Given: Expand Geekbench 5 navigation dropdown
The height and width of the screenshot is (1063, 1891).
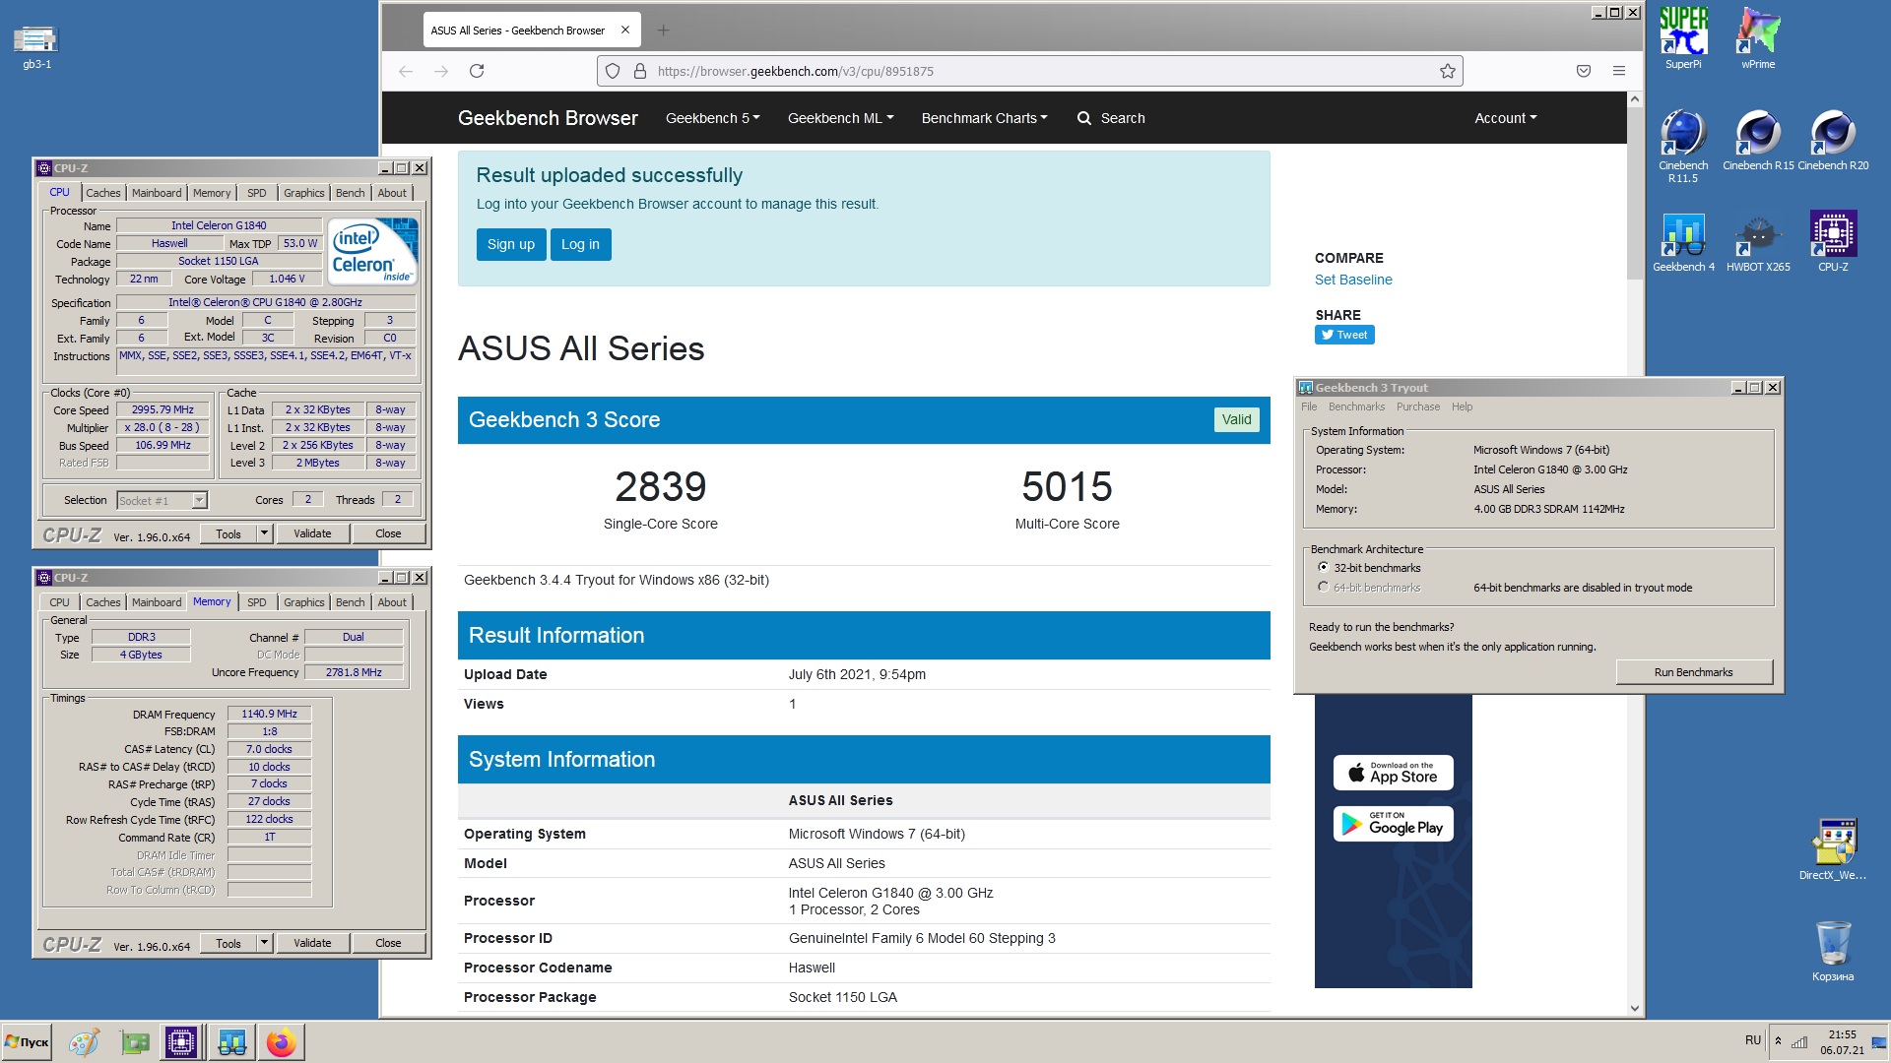Looking at the screenshot, I should (x=712, y=118).
